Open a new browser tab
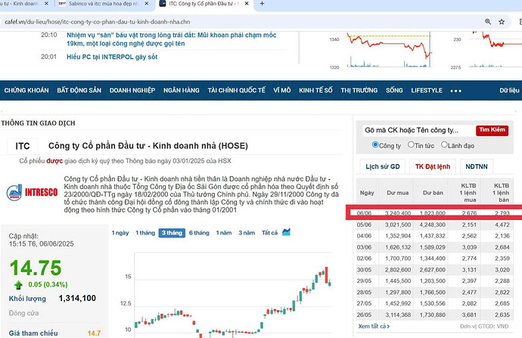 click(x=262, y=4)
